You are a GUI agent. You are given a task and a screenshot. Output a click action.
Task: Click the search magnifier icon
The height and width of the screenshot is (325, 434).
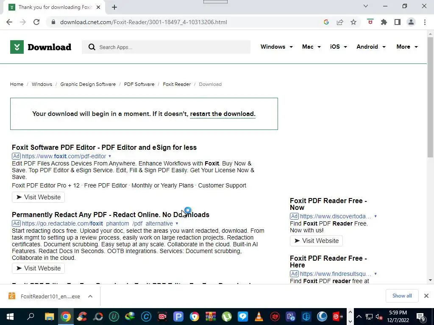[x=92, y=47]
